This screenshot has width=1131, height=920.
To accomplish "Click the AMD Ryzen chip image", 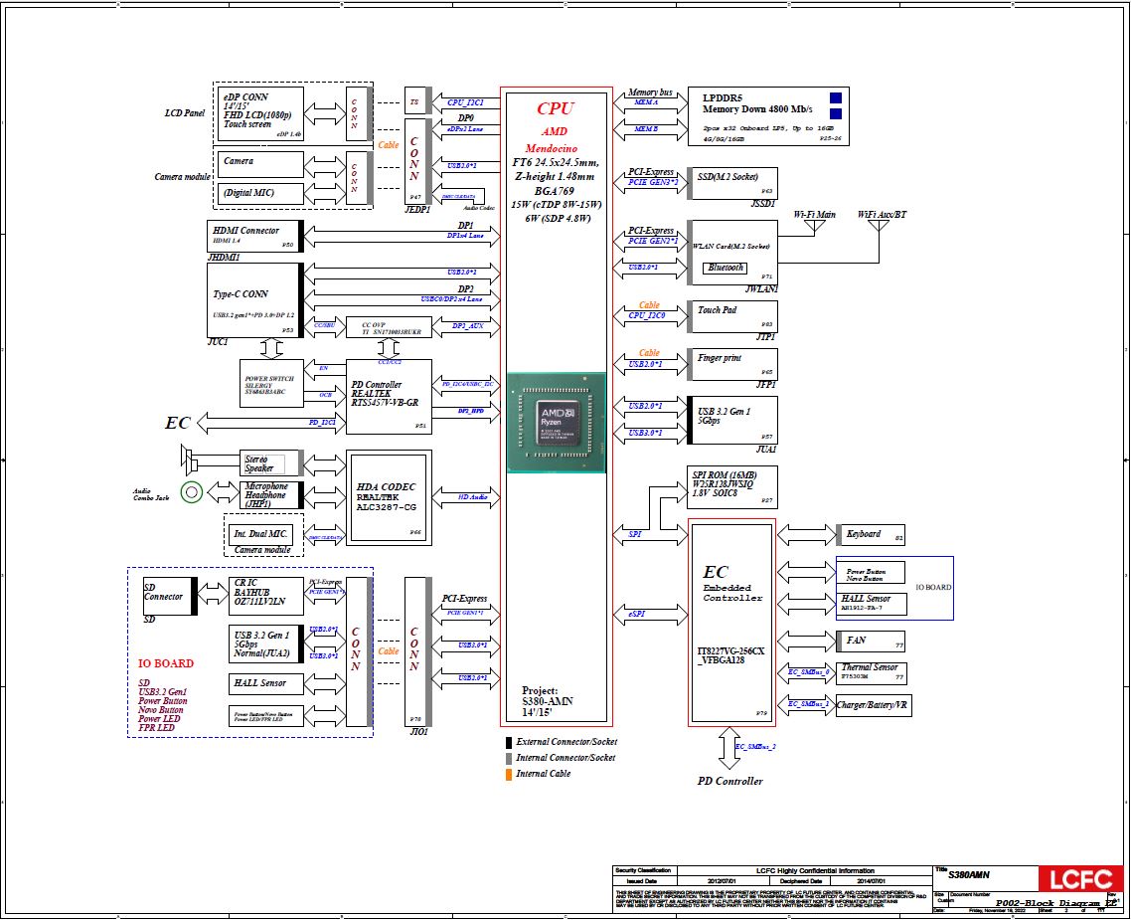I will coord(555,423).
